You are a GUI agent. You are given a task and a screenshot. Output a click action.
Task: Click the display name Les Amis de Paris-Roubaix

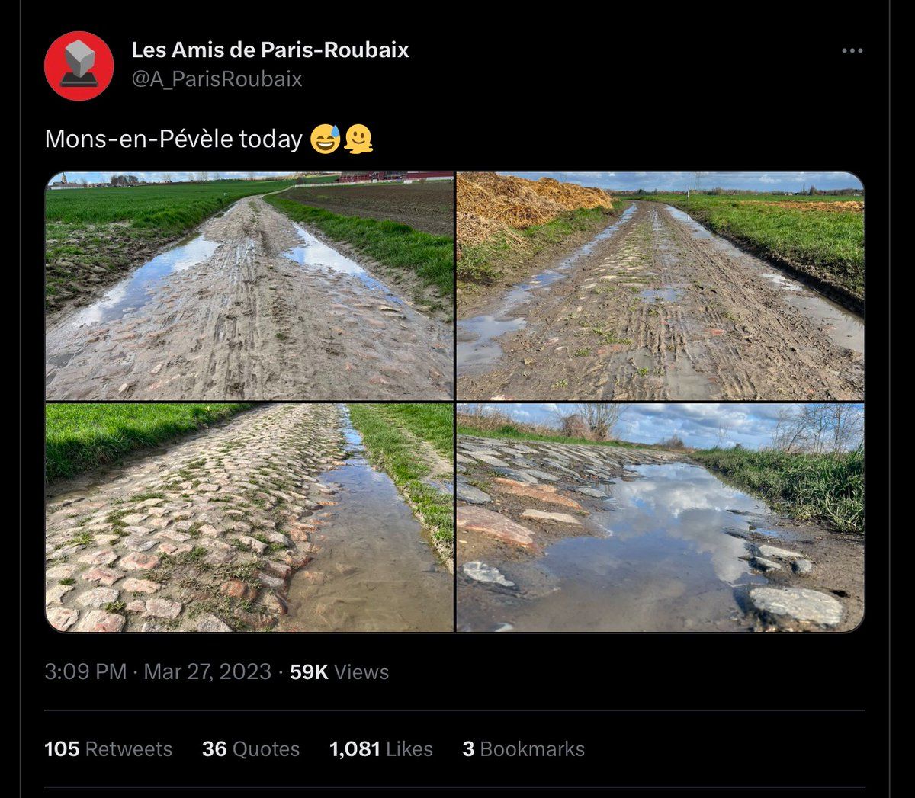tap(270, 50)
